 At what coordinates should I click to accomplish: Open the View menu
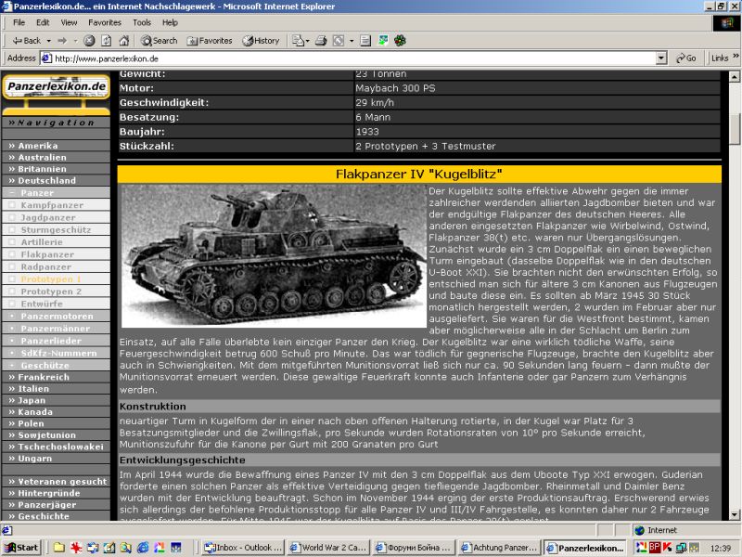click(70, 21)
